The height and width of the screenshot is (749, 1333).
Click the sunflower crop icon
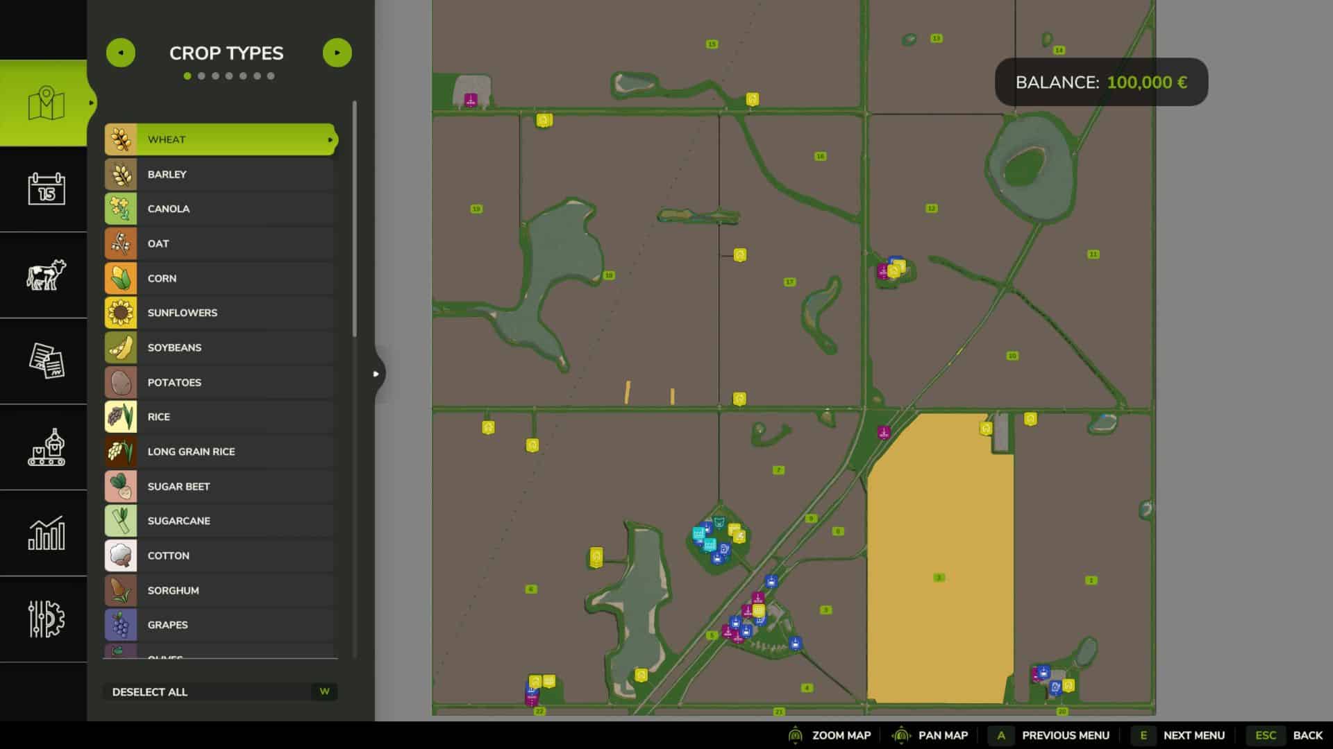click(121, 313)
